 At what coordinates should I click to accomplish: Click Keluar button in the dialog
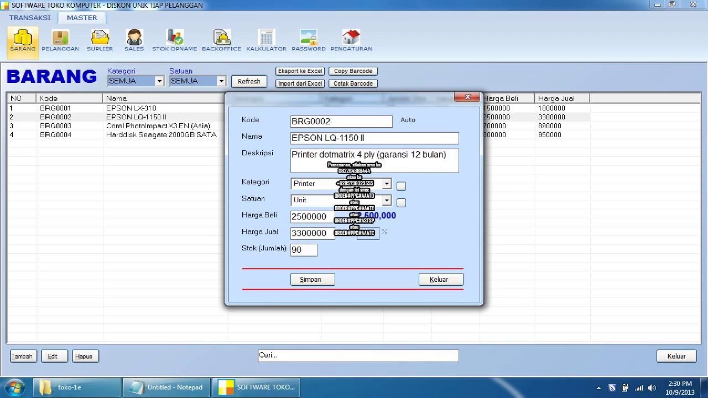441,279
